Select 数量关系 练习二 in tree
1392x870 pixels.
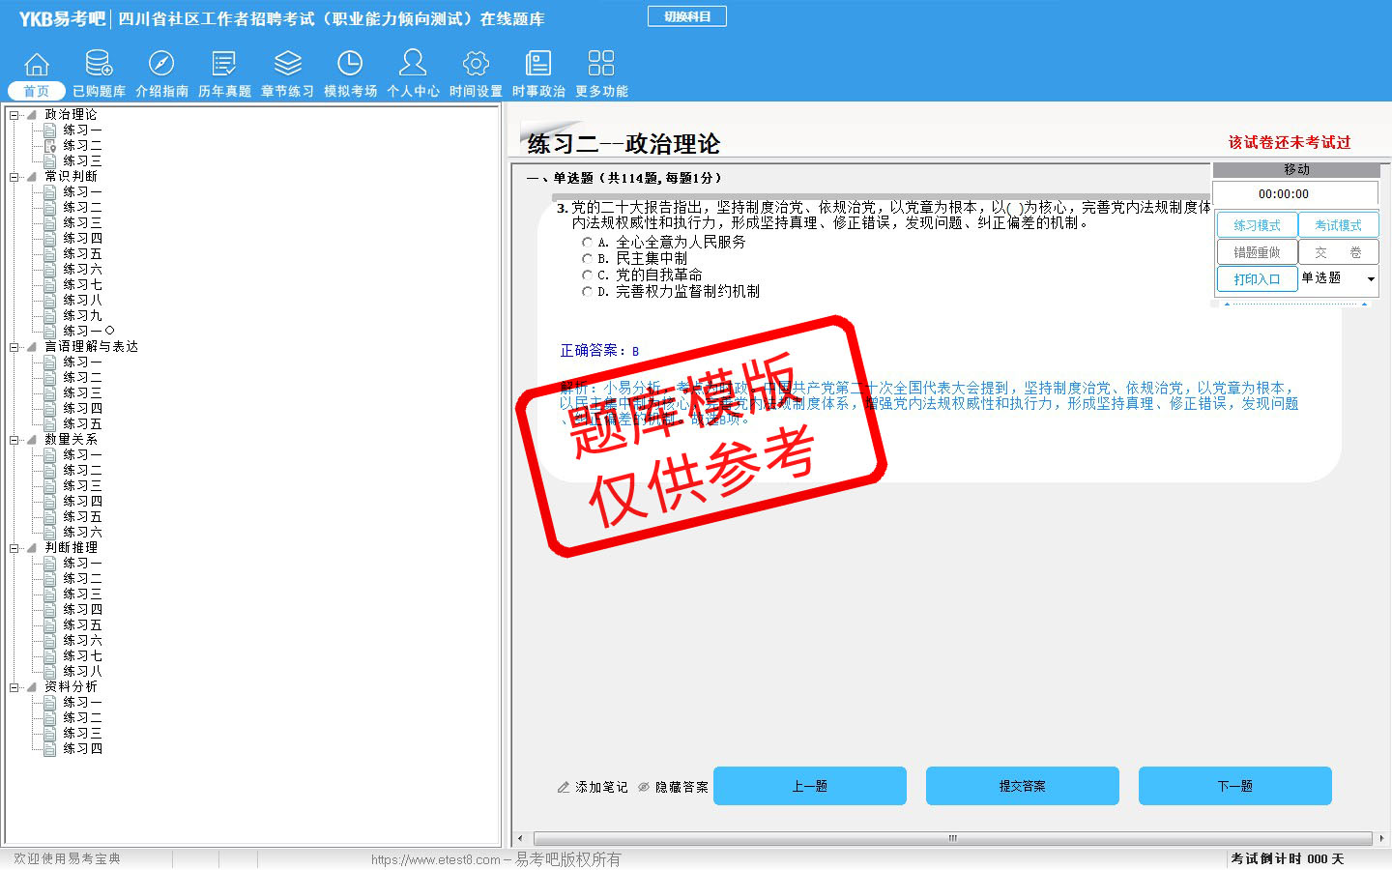click(83, 470)
